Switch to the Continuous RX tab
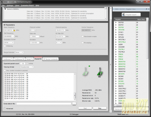 20,59
